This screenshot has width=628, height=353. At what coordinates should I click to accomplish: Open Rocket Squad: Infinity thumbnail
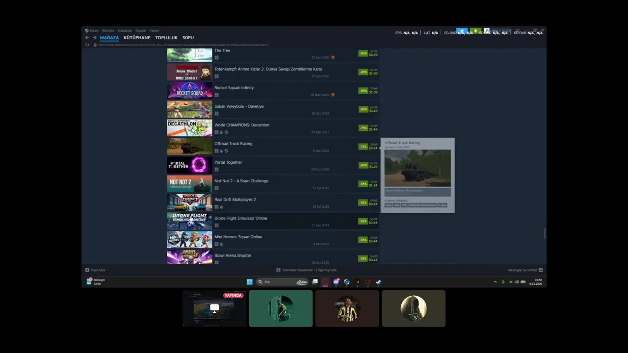189,91
